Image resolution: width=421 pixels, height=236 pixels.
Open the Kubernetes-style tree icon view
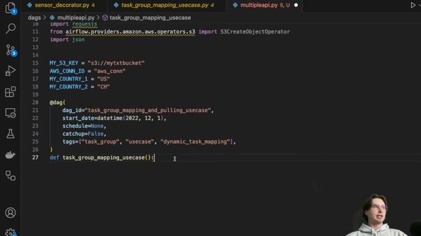click(11, 176)
